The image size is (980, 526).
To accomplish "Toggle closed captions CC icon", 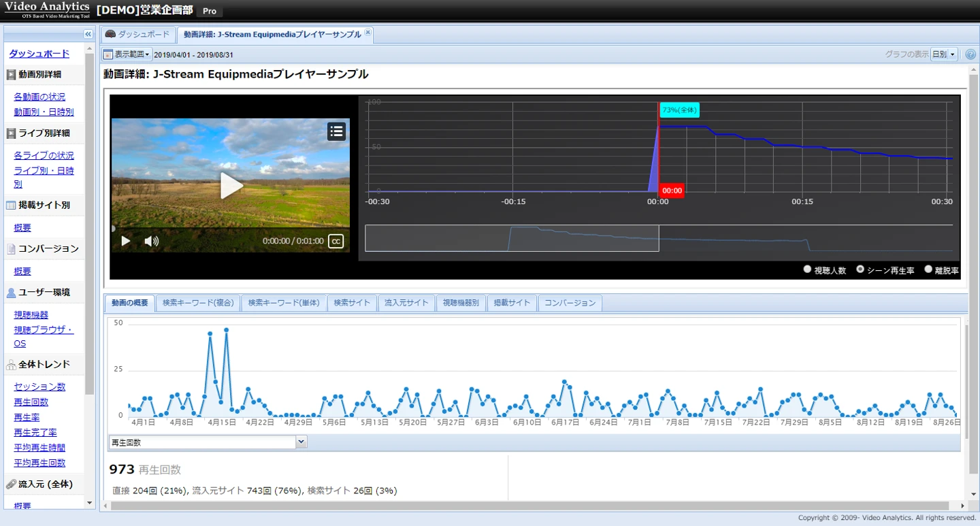I will point(336,241).
